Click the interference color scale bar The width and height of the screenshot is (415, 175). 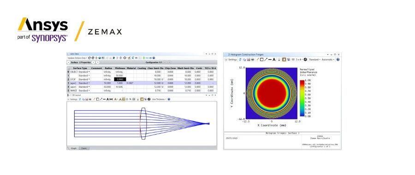pos(302,98)
